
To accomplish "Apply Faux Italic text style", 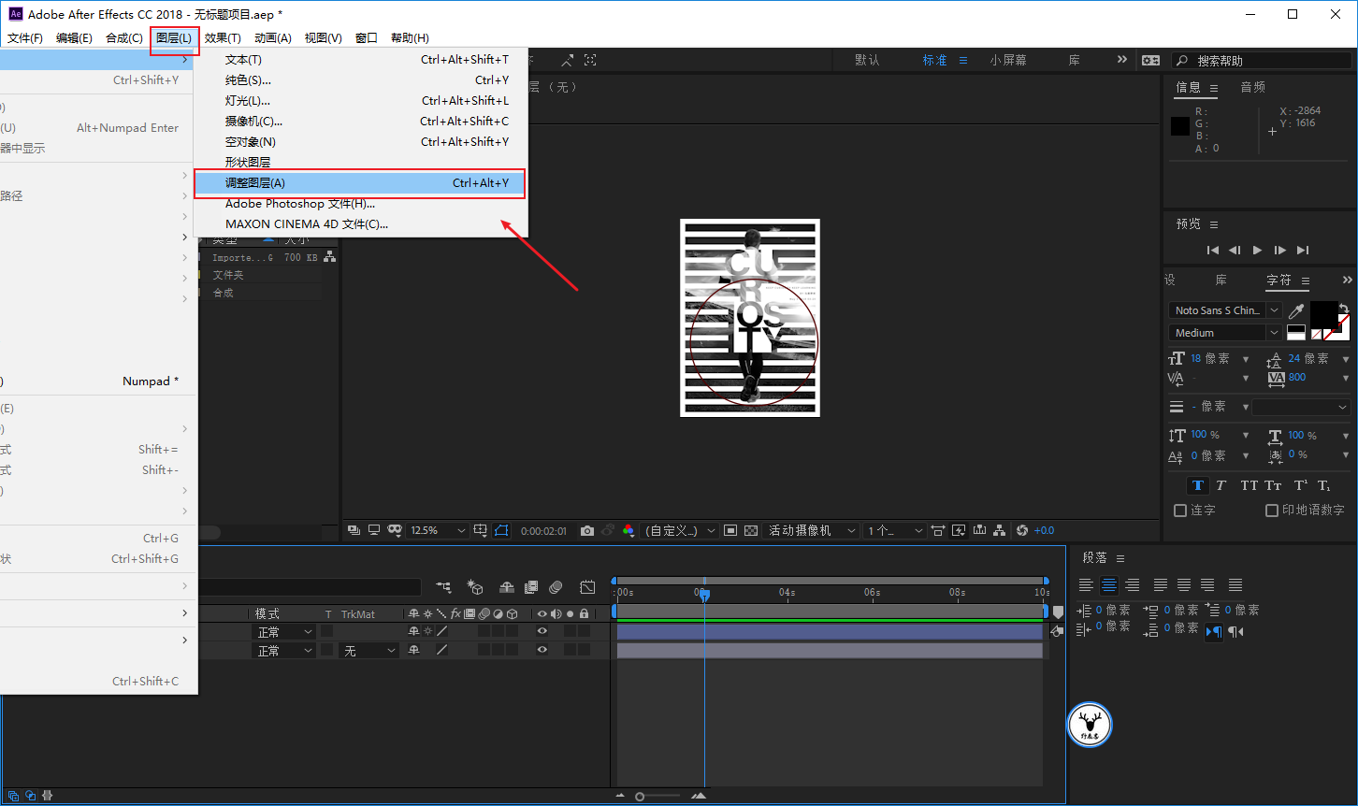I will (1221, 485).
